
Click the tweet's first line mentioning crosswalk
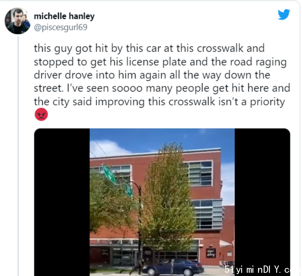pyautogui.click(x=149, y=48)
